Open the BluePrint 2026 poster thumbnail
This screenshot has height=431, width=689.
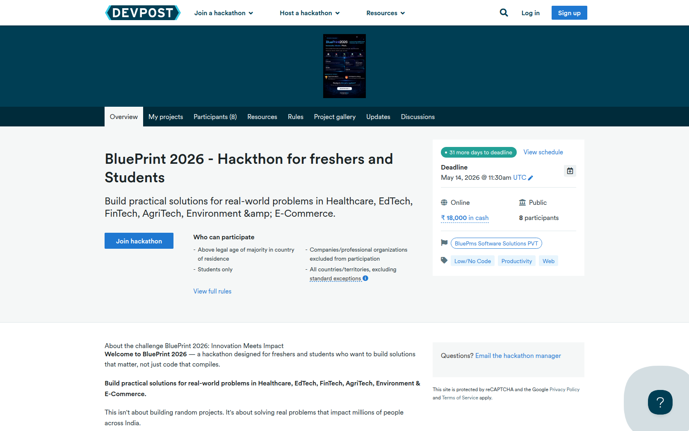click(x=344, y=66)
